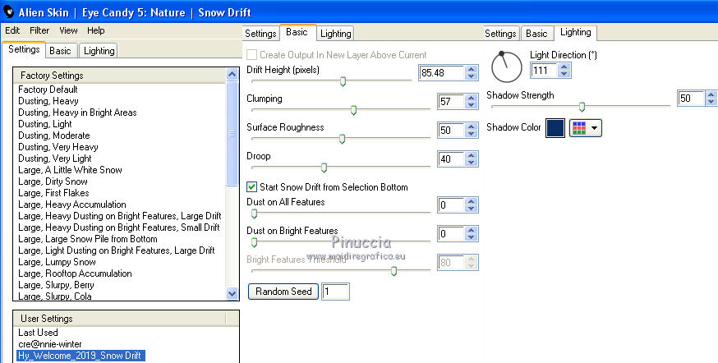Click the Random Seed value field

point(336,292)
